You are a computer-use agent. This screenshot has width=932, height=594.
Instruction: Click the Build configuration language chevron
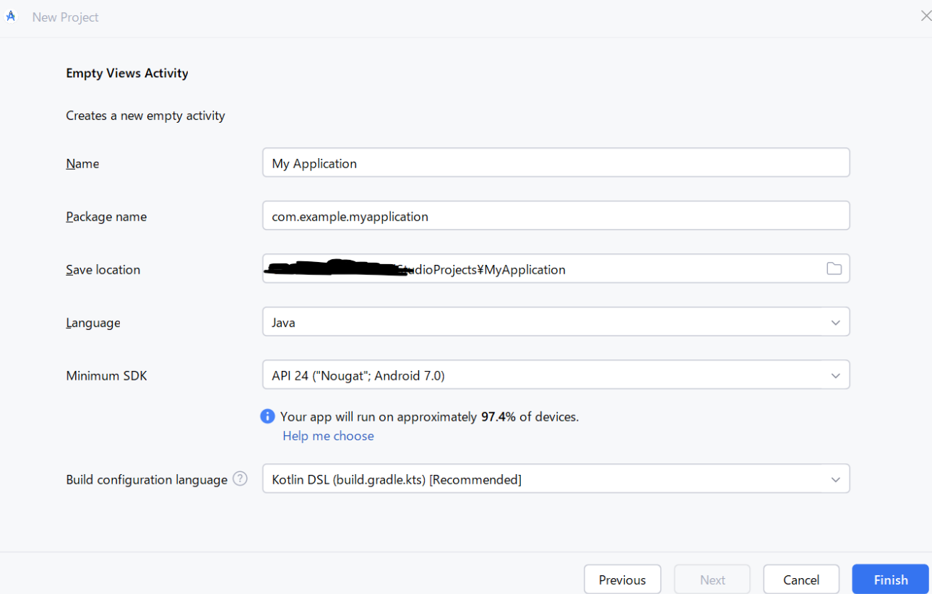(835, 479)
